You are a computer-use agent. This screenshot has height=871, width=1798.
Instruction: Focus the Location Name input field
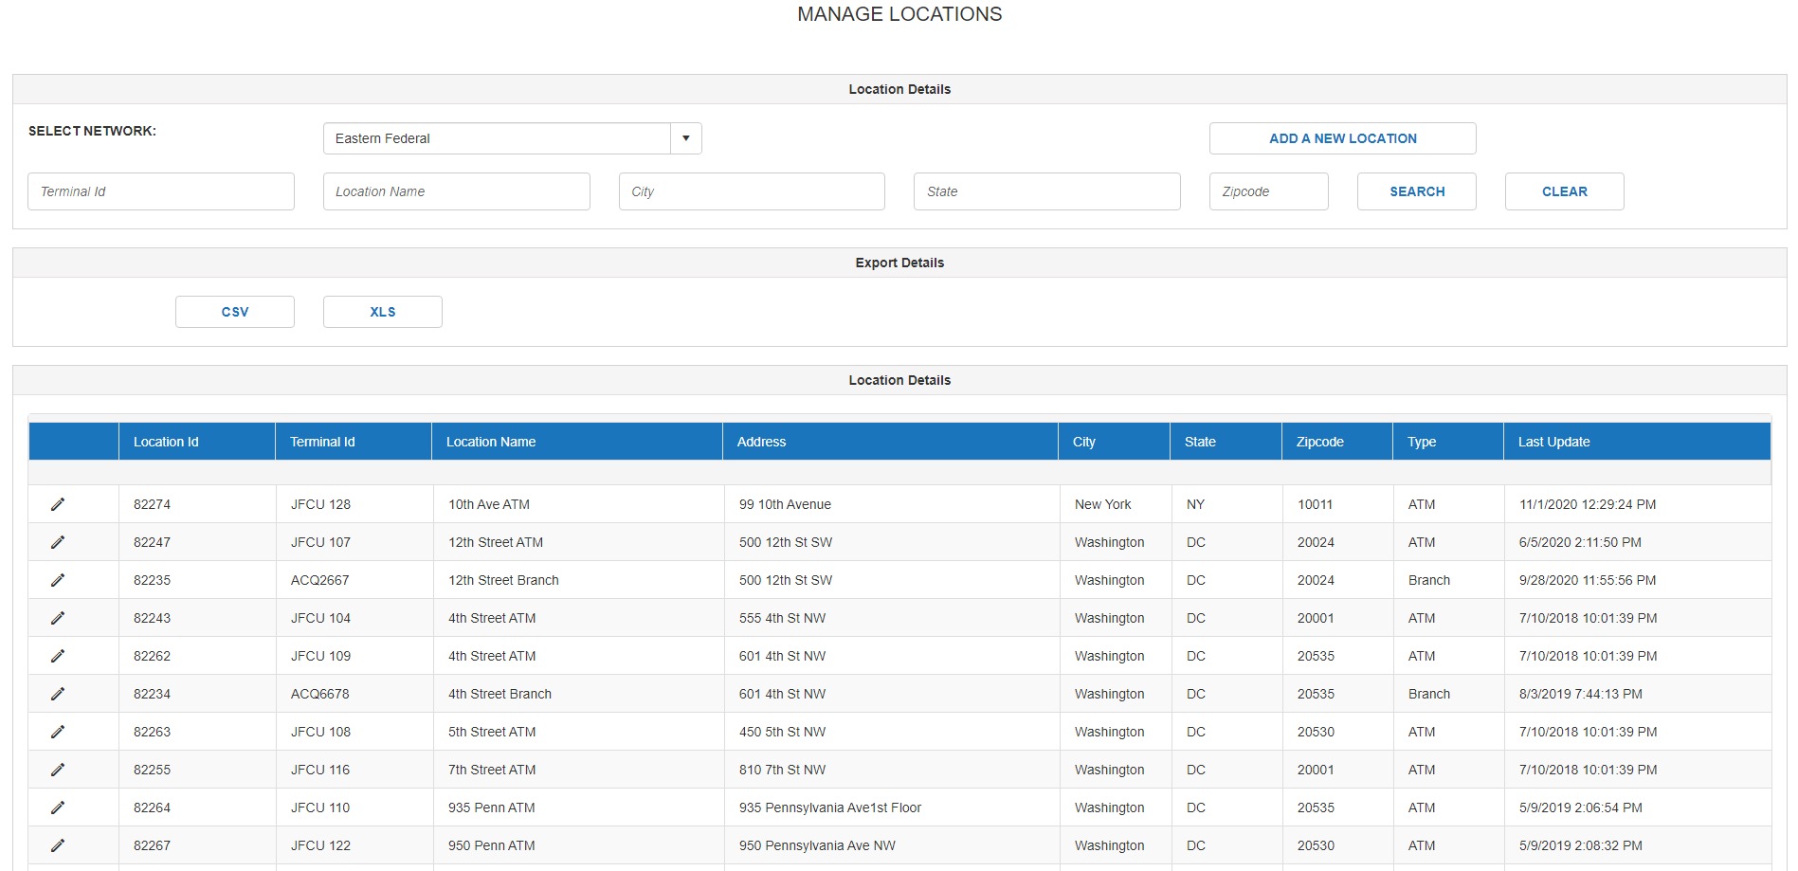[x=457, y=191]
